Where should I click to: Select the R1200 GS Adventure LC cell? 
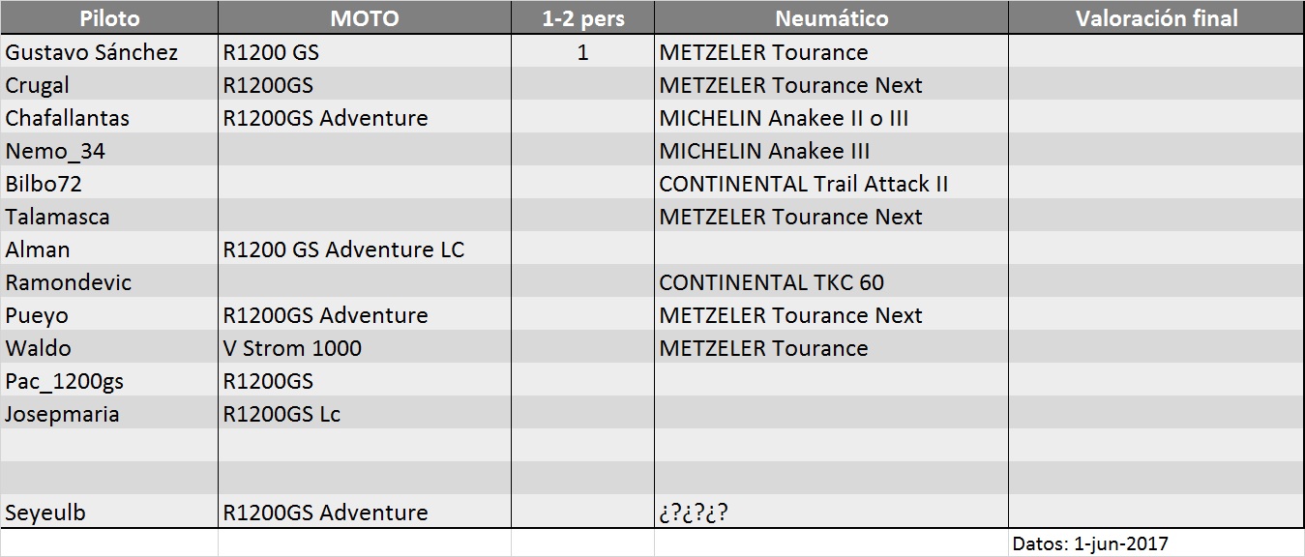[x=365, y=249]
